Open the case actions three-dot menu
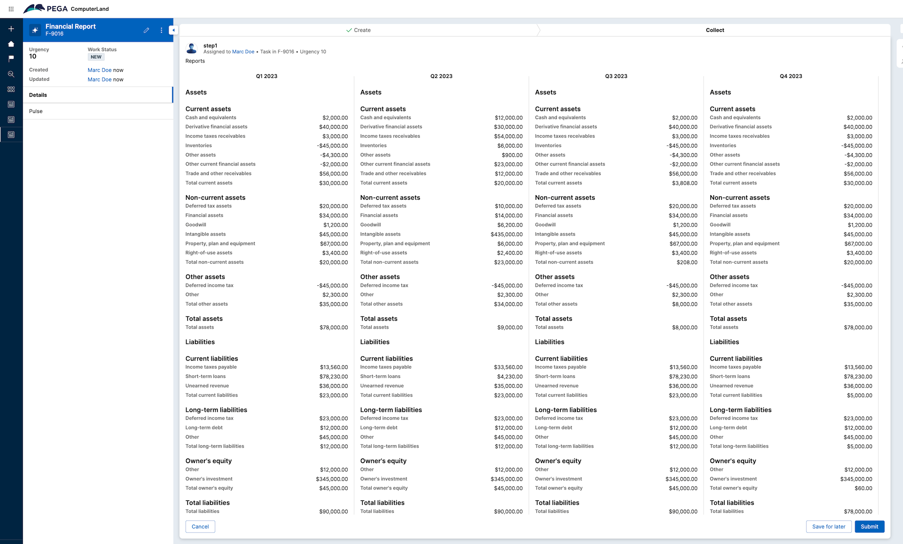 (x=161, y=30)
